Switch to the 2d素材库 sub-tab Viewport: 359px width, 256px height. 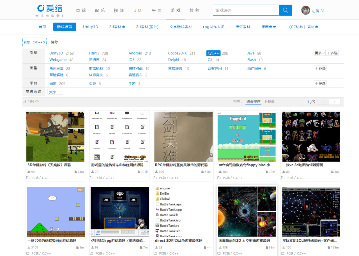point(117,27)
